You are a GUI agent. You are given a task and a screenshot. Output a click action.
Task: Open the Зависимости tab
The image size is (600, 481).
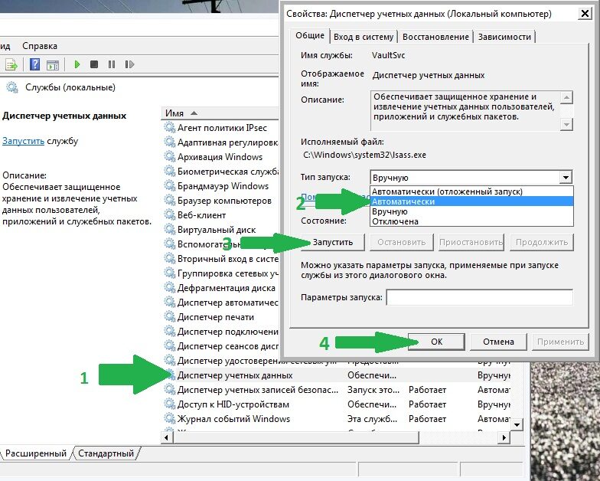(504, 37)
